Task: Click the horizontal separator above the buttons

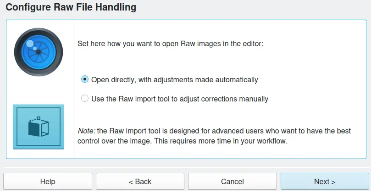Action: (185, 167)
